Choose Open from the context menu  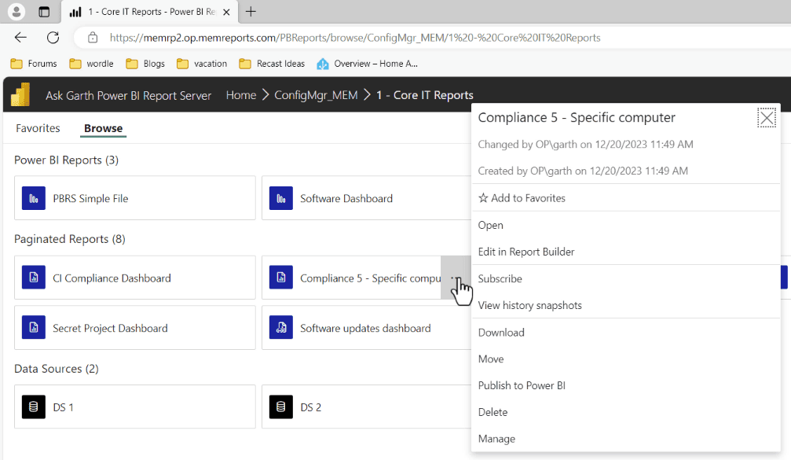(x=490, y=225)
